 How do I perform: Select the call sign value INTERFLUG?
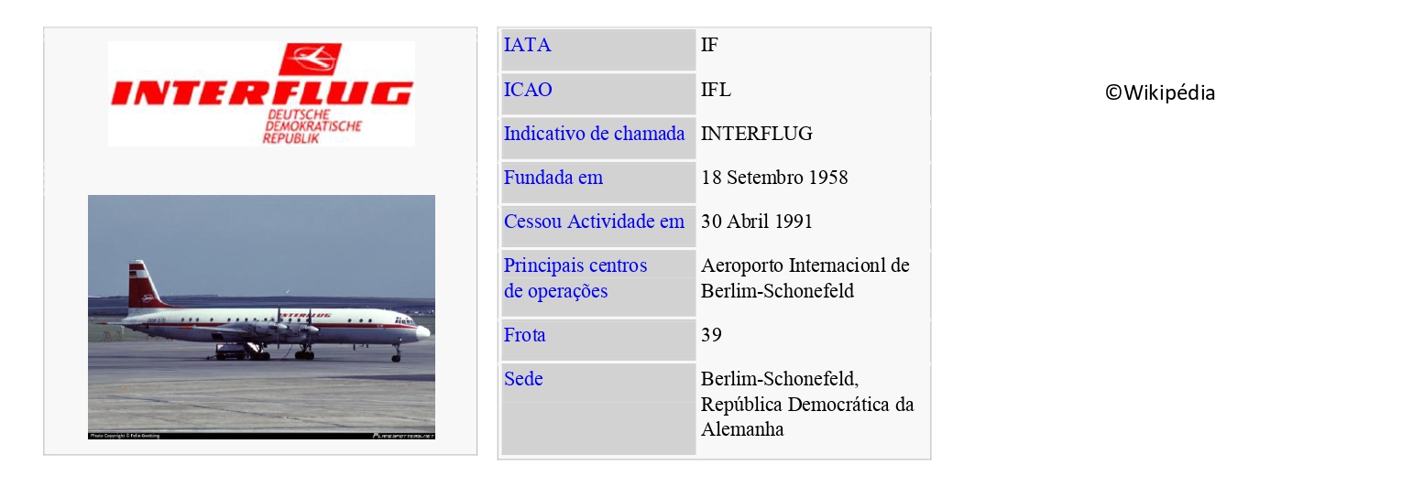756,134
